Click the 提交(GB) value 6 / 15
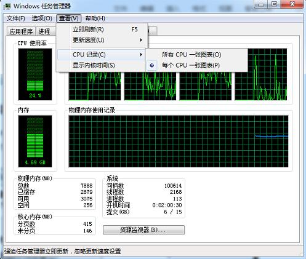306x259 pixels. click(173, 212)
